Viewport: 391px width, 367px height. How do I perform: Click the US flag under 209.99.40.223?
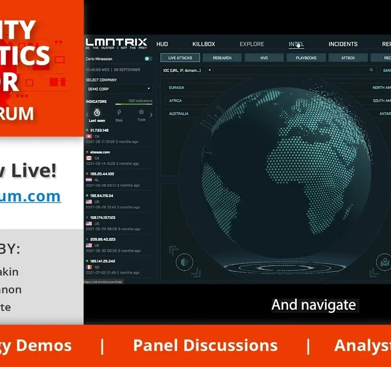(x=89, y=245)
